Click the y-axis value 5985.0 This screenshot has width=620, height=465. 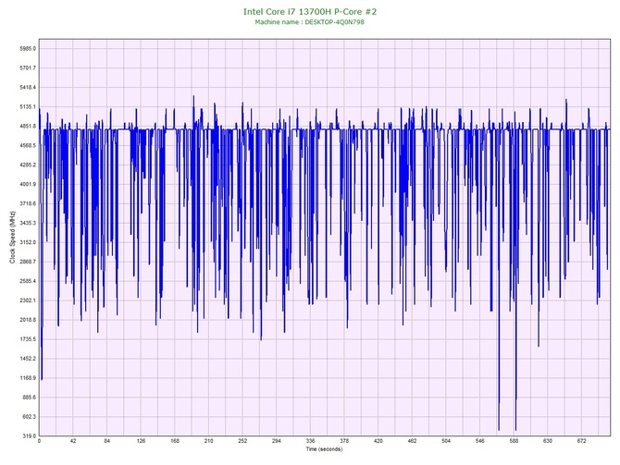(x=28, y=49)
